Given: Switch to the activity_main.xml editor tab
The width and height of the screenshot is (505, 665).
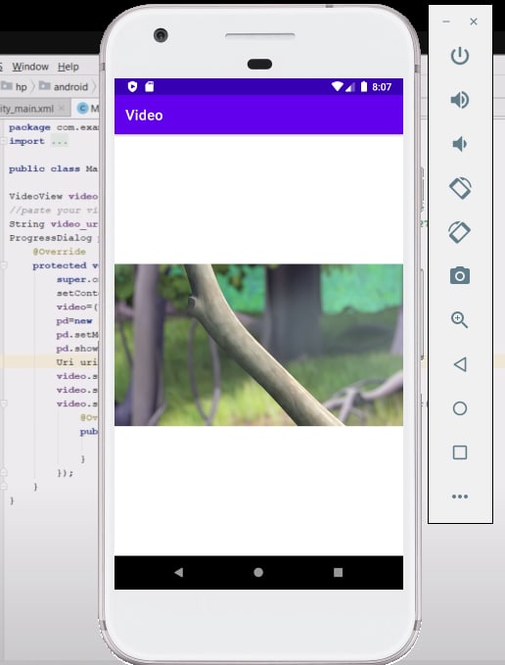Looking at the screenshot, I should click(27, 109).
